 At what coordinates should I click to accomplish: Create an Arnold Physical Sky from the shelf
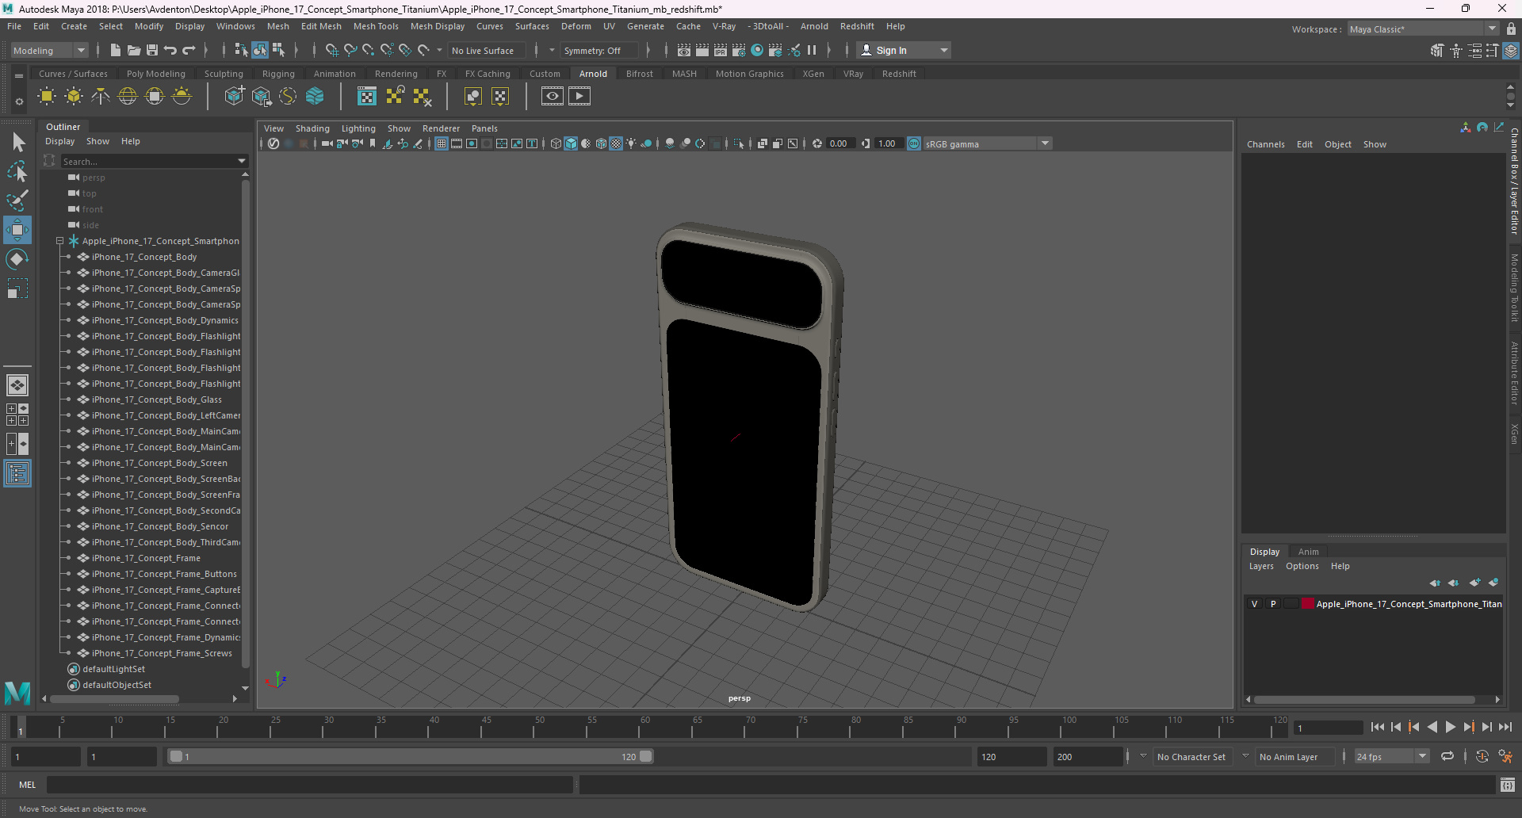point(182,97)
